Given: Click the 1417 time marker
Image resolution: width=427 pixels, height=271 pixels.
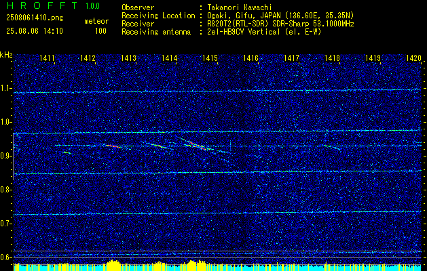Looking at the screenshot, I should pyautogui.click(x=291, y=58).
